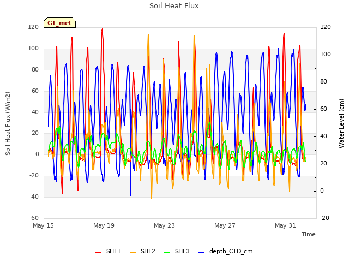The image size is (349, 262).
Task: Click the May 23 date tick label
Action: point(164,225)
